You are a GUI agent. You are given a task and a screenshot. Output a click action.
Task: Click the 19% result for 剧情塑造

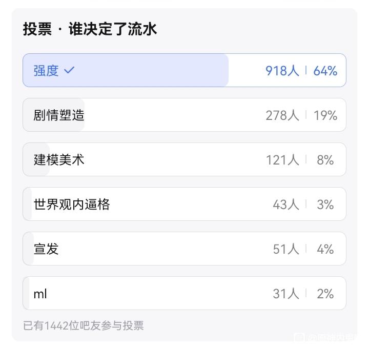tap(325, 115)
